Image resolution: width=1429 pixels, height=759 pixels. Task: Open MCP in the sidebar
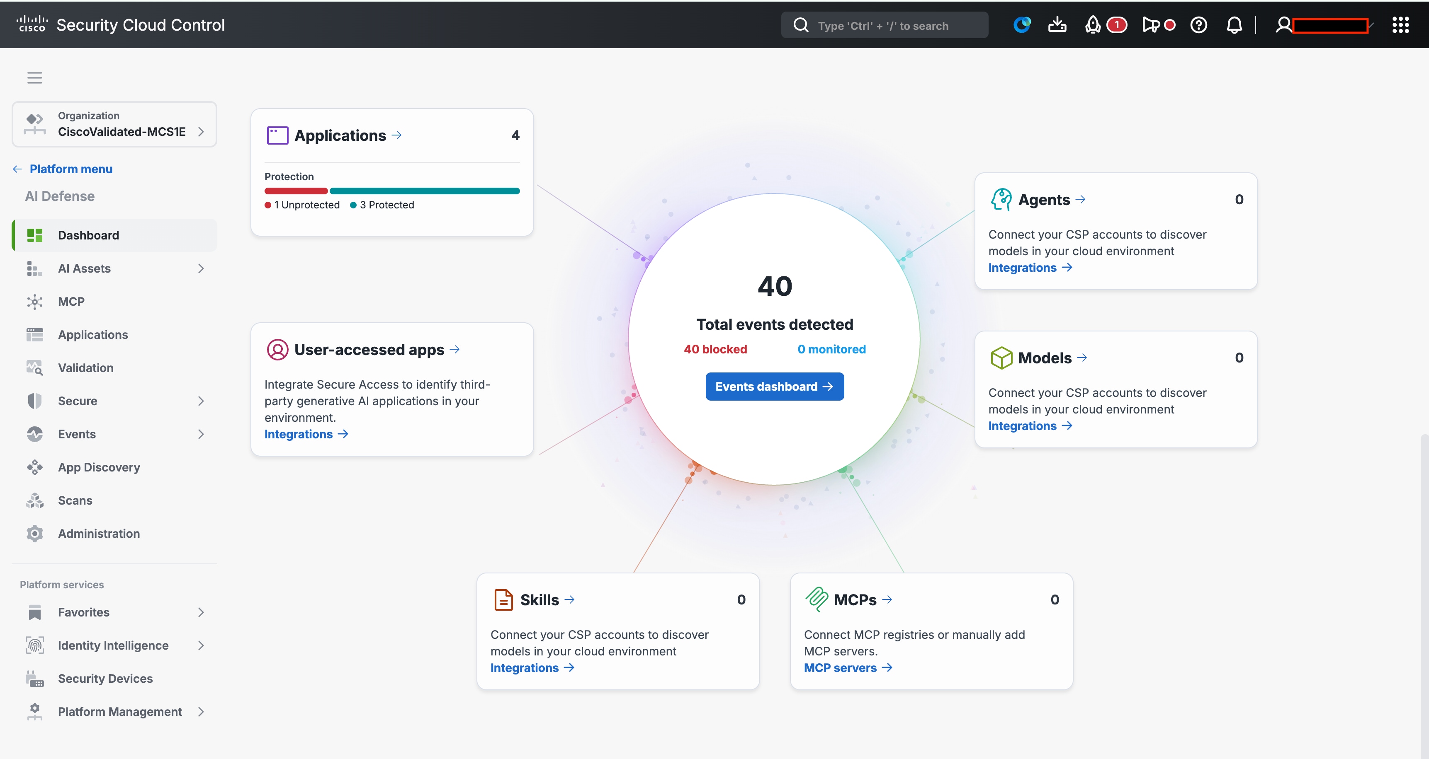(x=114, y=302)
